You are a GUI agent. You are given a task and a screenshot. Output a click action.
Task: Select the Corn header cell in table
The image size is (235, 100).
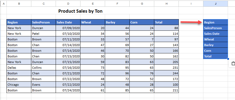pos(142,22)
